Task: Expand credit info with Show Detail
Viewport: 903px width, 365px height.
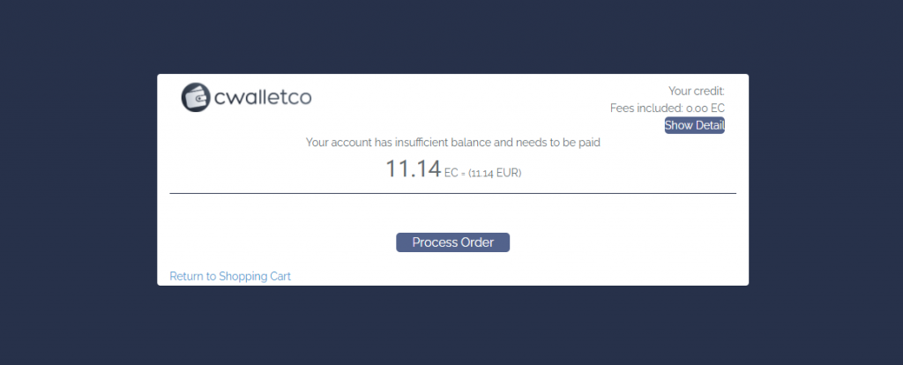Action: point(694,125)
